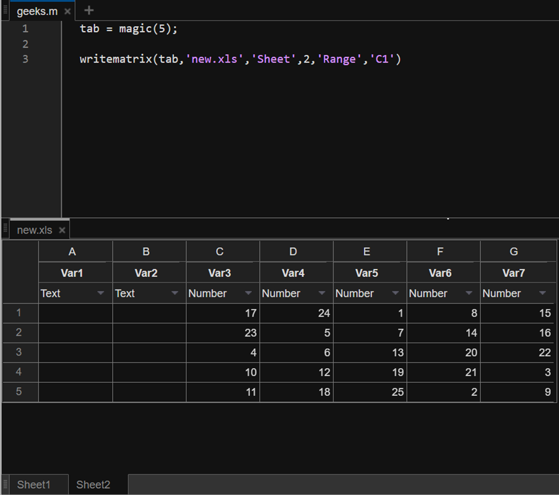The image size is (559, 495).
Task: Select the new.xls preview tab
Action: coord(35,230)
